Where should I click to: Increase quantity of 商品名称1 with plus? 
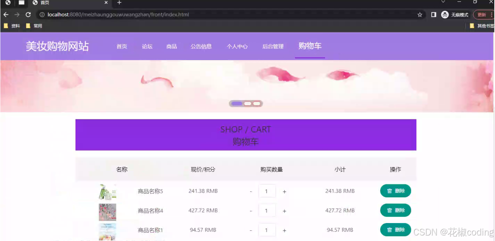coord(284,230)
